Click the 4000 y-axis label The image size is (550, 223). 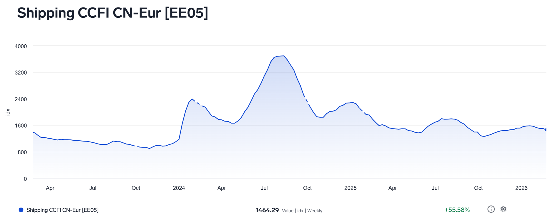click(x=21, y=46)
